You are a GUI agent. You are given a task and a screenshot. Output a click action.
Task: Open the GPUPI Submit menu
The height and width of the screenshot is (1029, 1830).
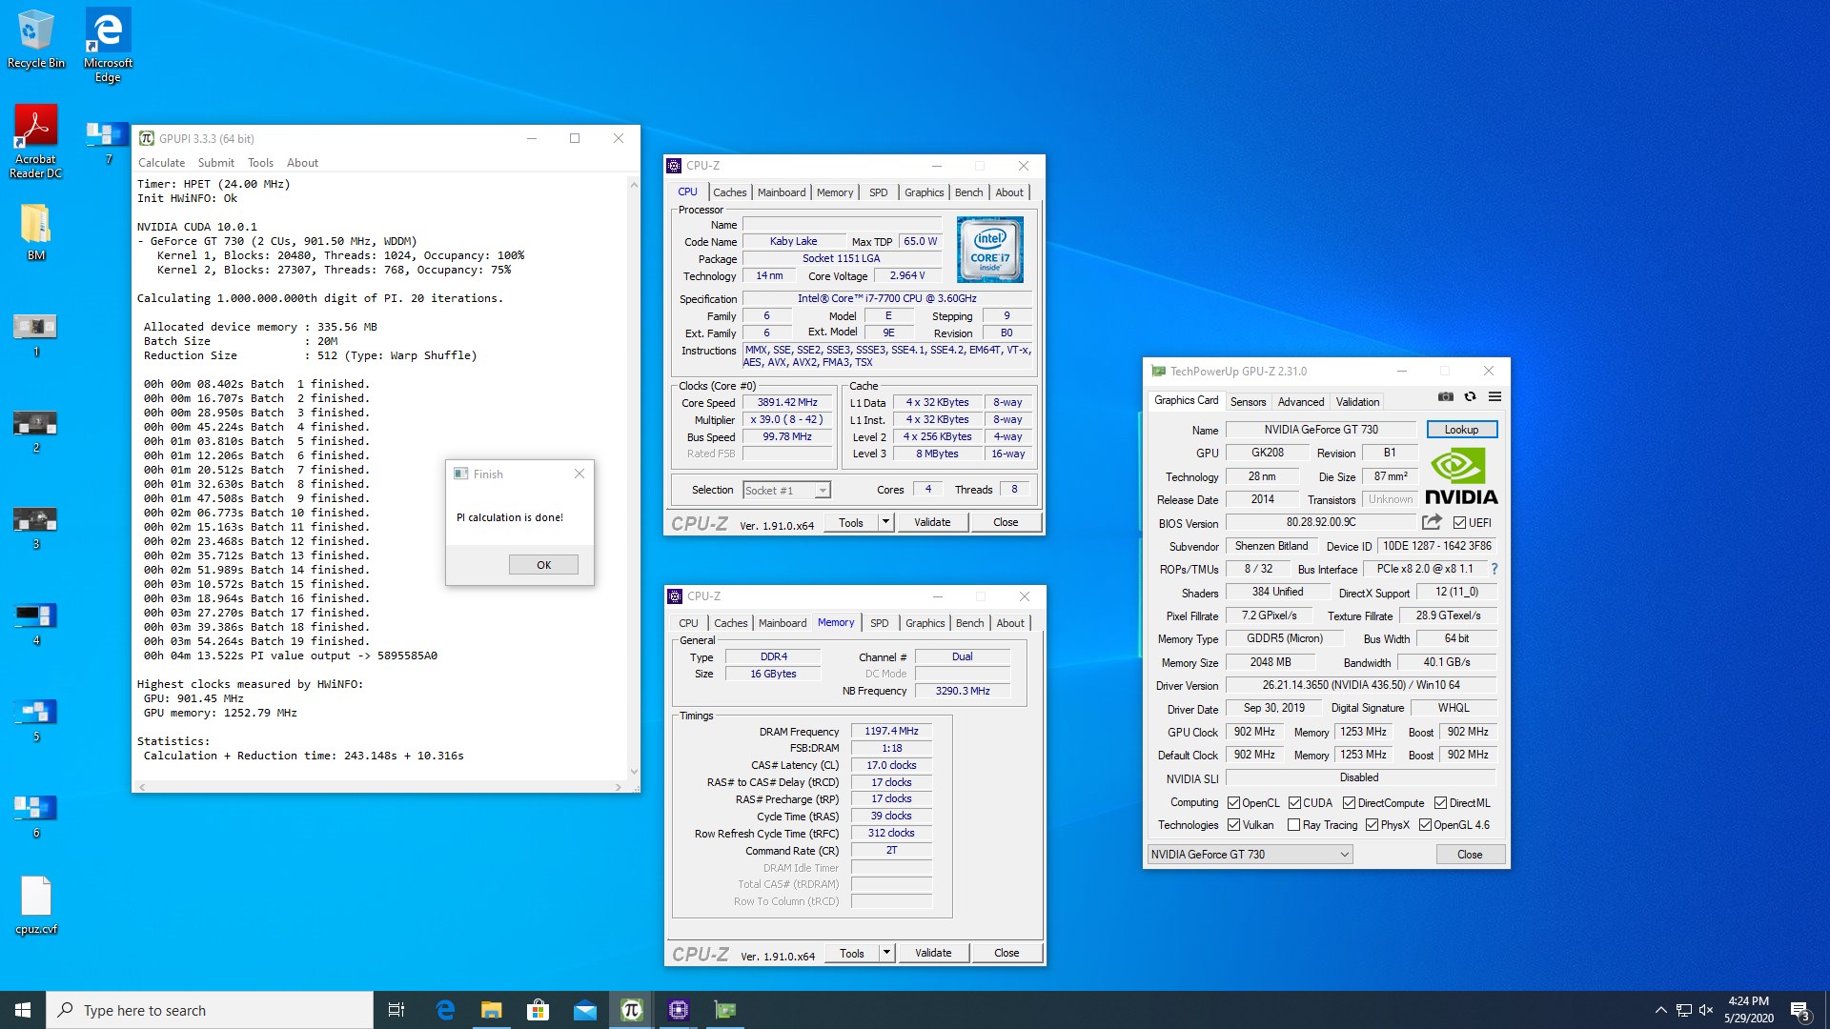(216, 163)
